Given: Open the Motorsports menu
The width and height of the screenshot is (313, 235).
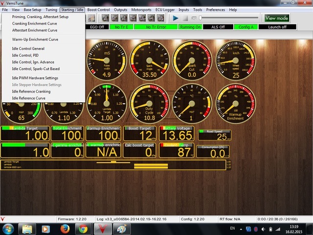Looking at the screenshot, I should pos(141,10).
